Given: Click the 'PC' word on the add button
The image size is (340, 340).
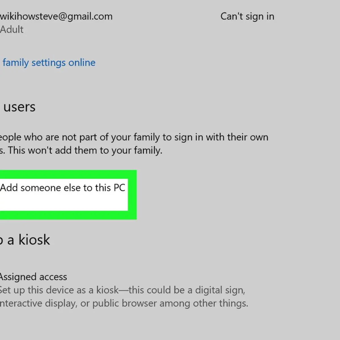Looking at the screenshot, I should [x=119, y=188].
